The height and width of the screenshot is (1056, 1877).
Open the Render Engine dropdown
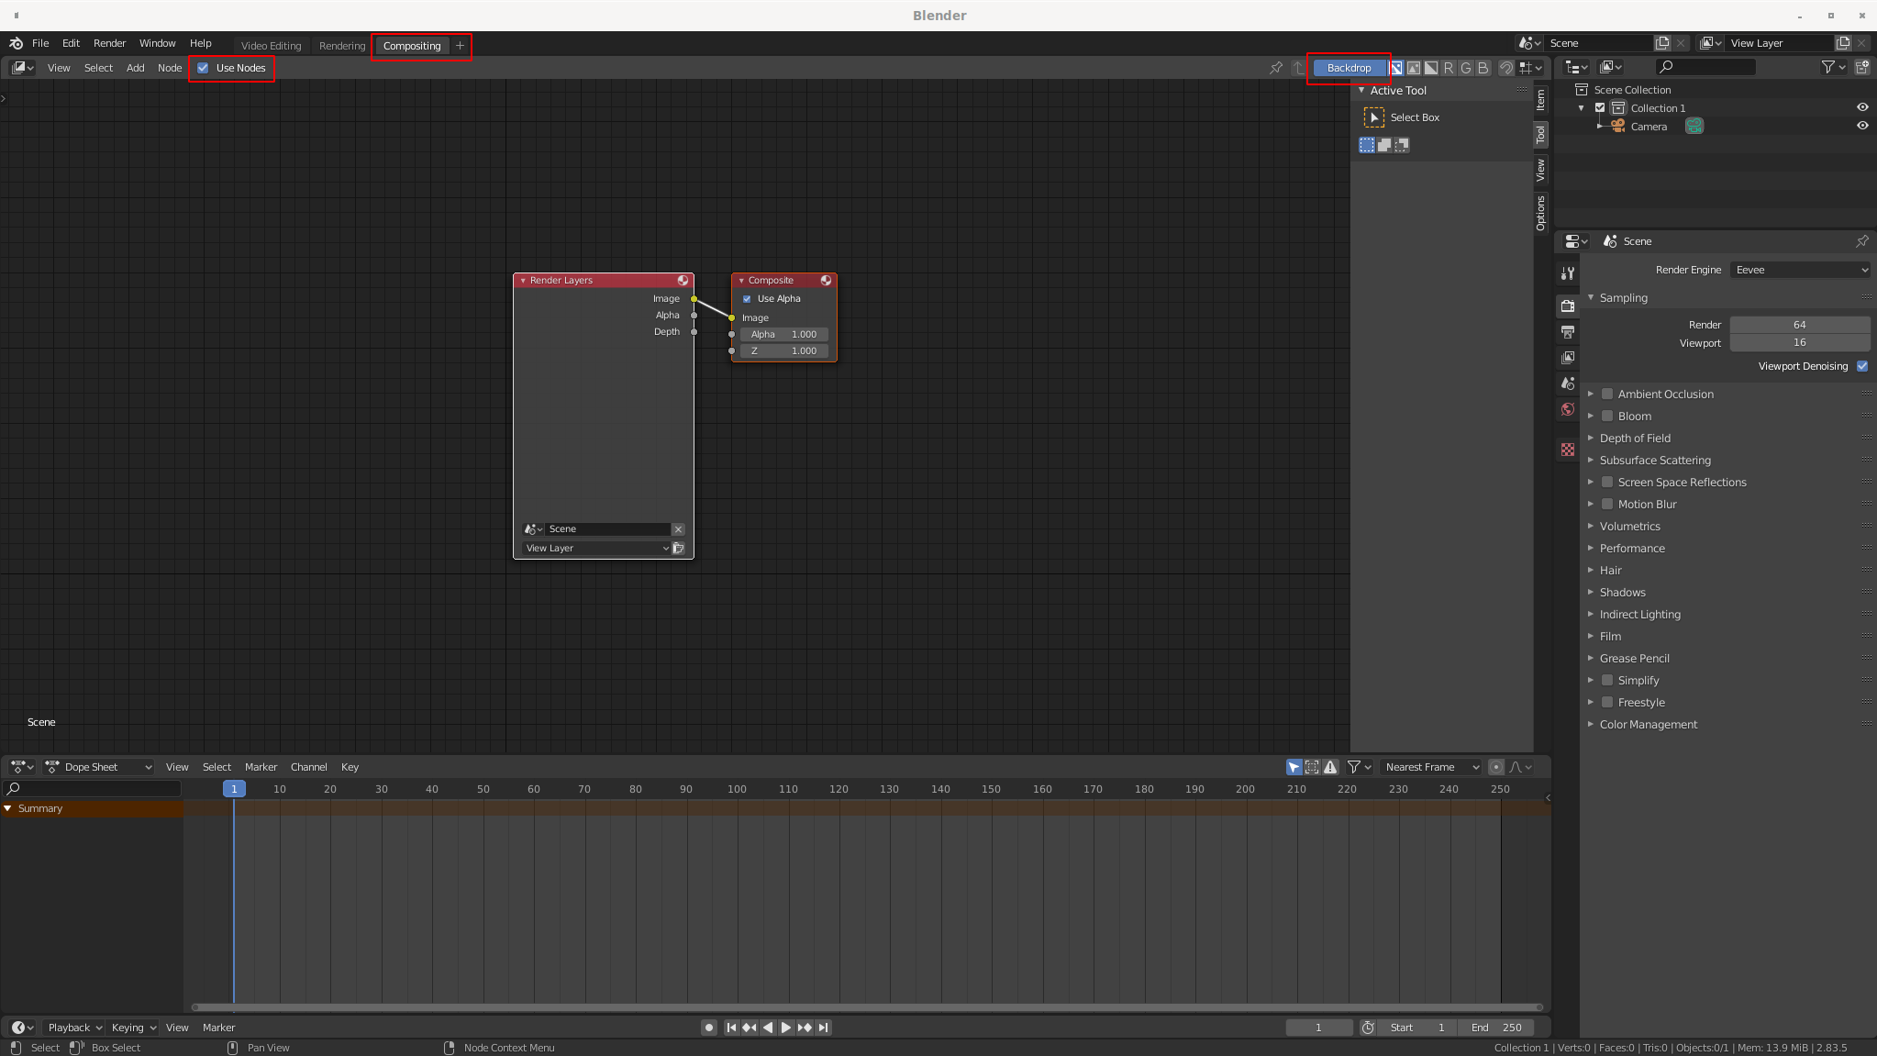click(x=1800, y=270)
